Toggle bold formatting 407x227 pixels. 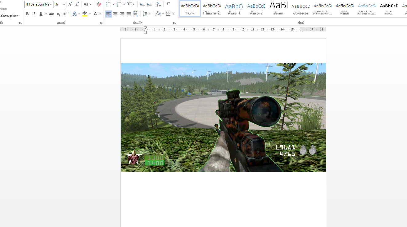tap(27, 14)
